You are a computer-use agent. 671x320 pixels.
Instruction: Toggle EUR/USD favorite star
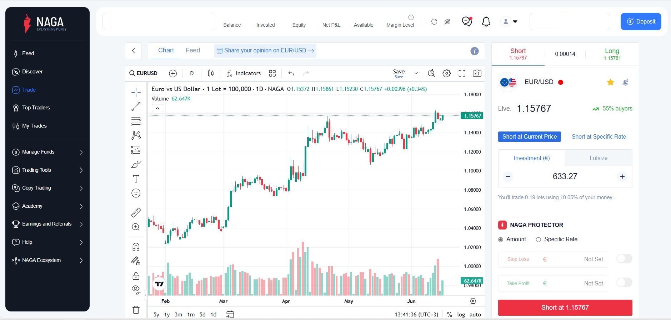click(x=611, y=82)
